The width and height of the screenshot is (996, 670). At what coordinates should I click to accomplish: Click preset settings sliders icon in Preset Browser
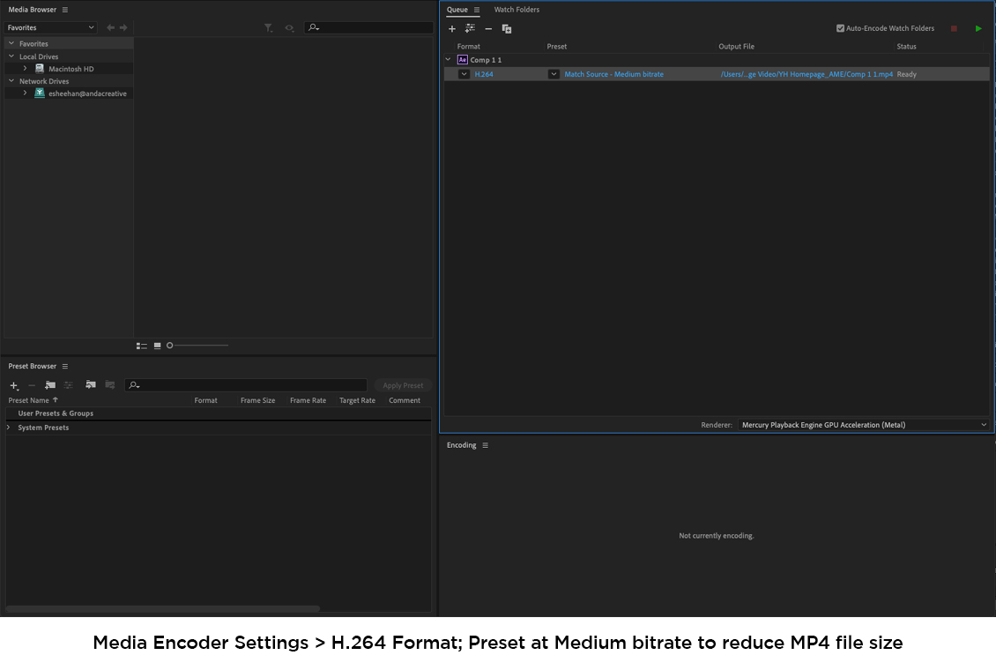(68, 385)
